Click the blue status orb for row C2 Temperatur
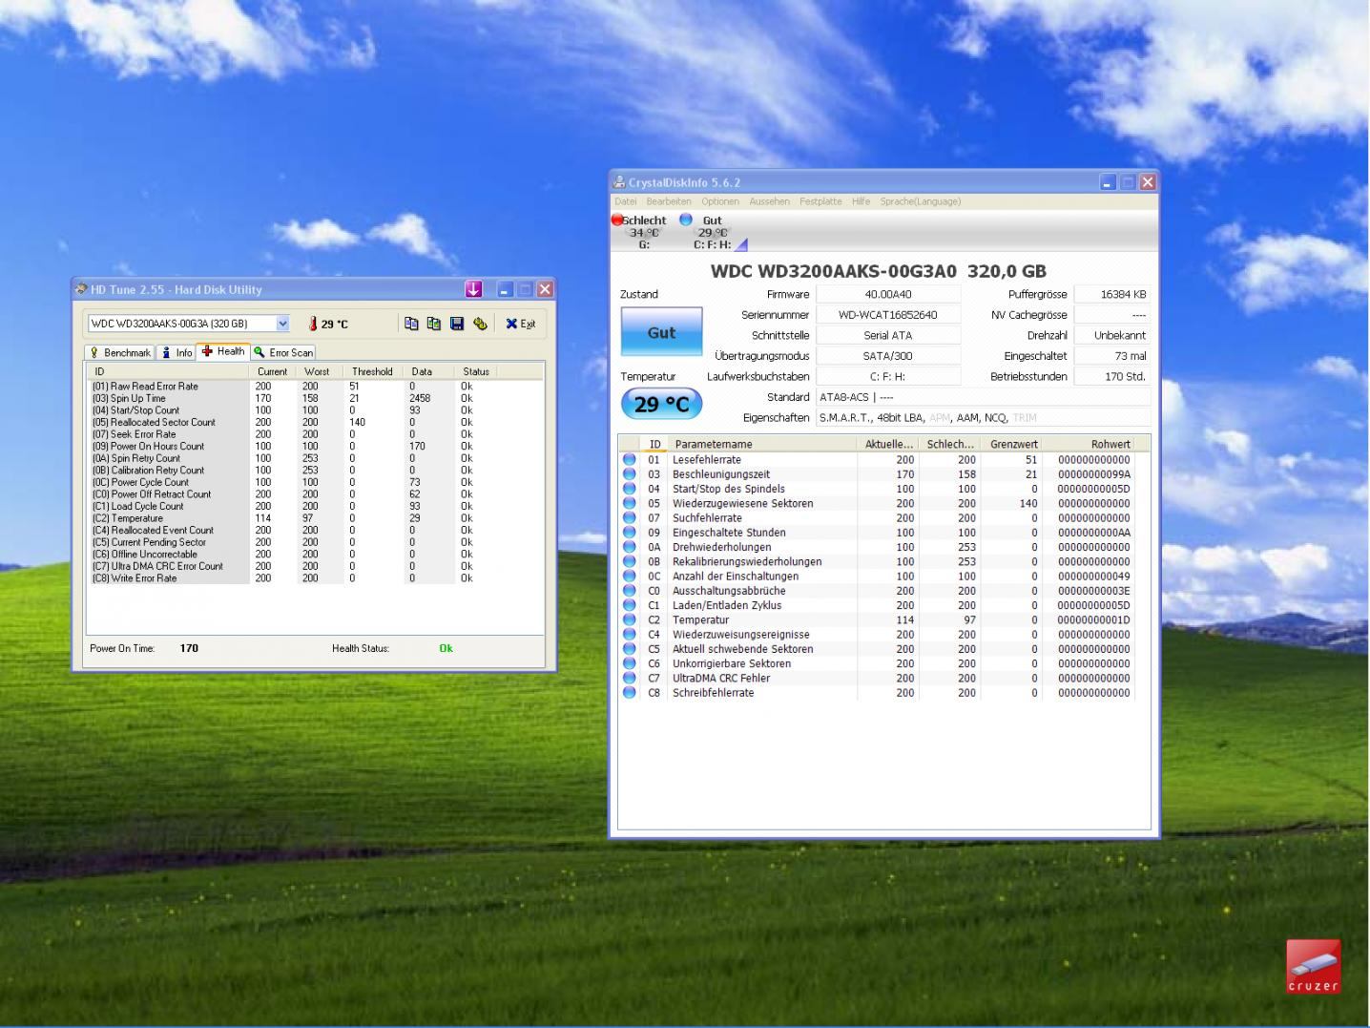The image size is (1370, 1028). (630, 619)
